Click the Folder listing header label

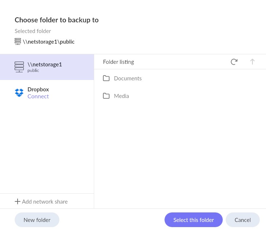(x=118, y=62)
